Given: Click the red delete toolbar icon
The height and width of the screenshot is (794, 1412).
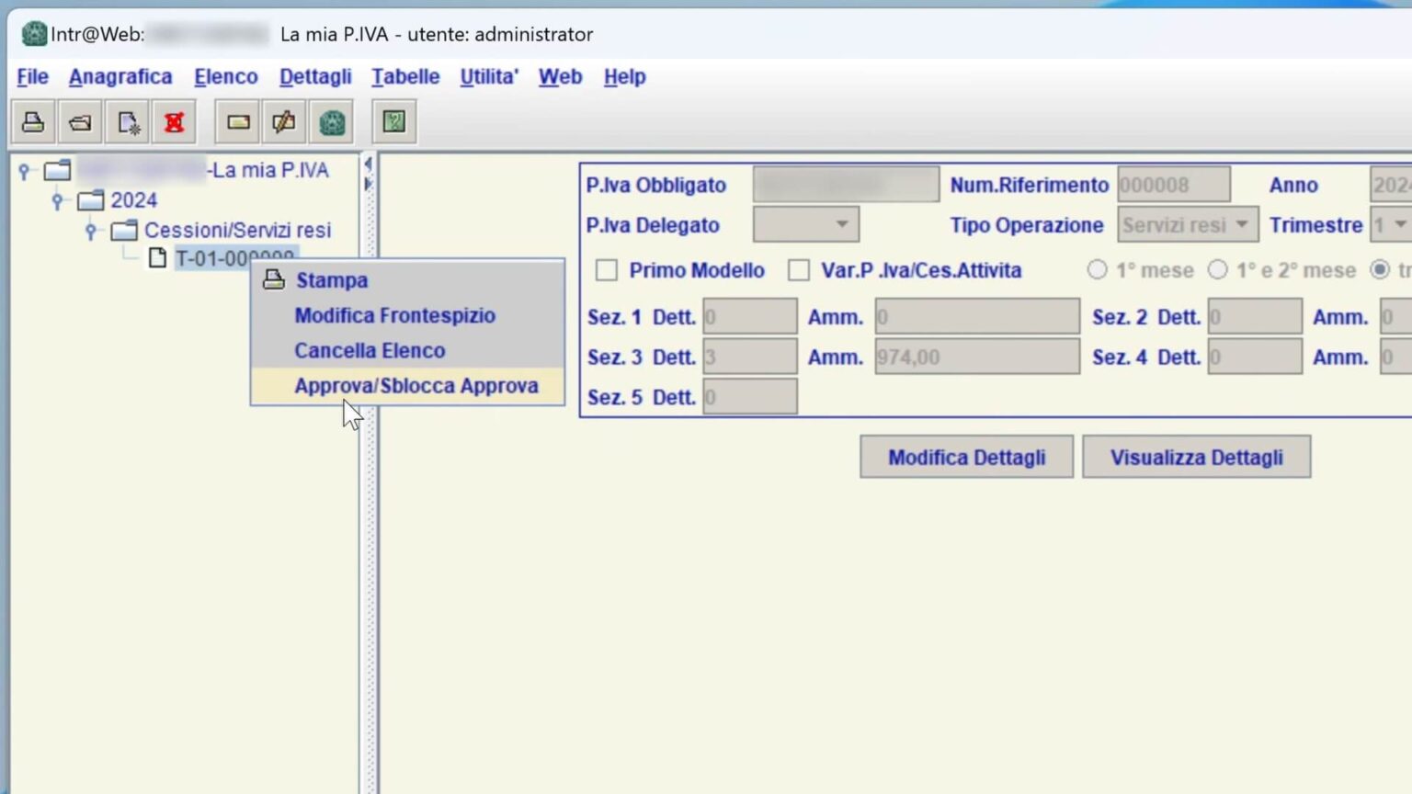Looking at the screenshot, I should tap(174, 122).
